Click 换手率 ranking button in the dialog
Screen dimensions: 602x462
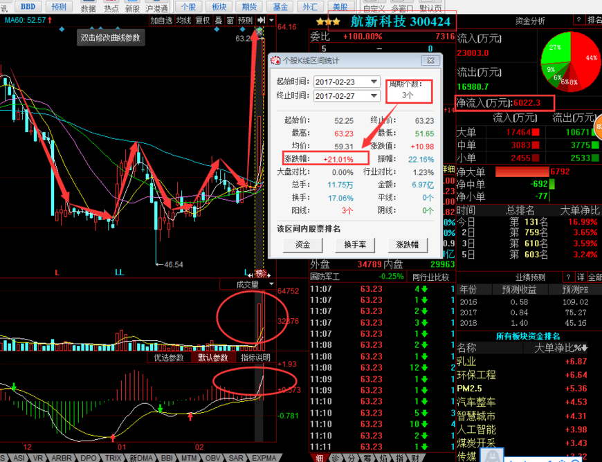pos(355,245)
